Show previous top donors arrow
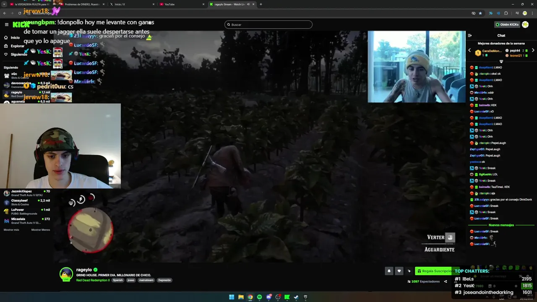Screen dimensions: 537x302 469,50
